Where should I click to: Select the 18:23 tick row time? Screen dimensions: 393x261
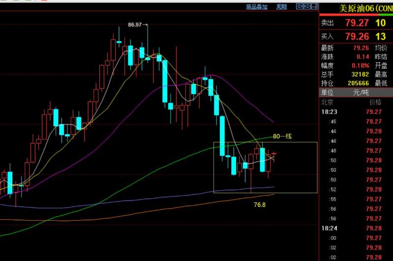coord(330,112)
